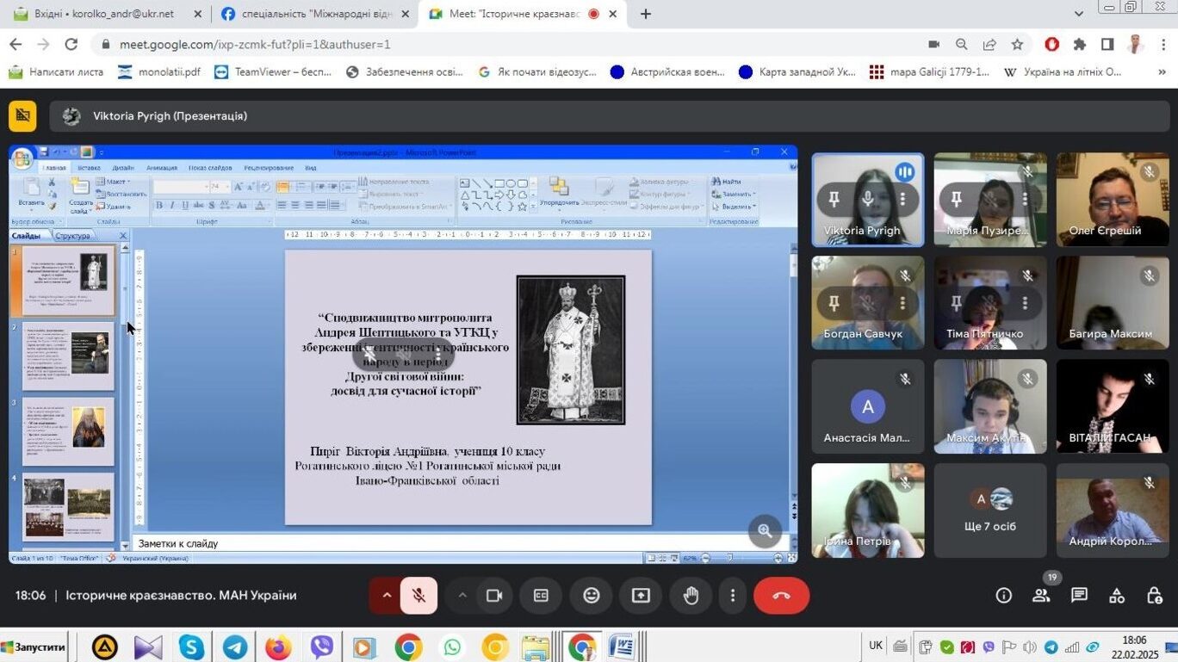This screenshot has height=662, width=1178.
Task: Show the people list panel
Action: (1041, 596)
